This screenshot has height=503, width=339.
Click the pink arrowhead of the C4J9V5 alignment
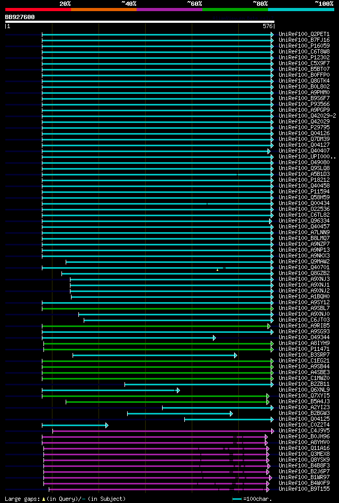pyautogui.click(x=273, y=431)
